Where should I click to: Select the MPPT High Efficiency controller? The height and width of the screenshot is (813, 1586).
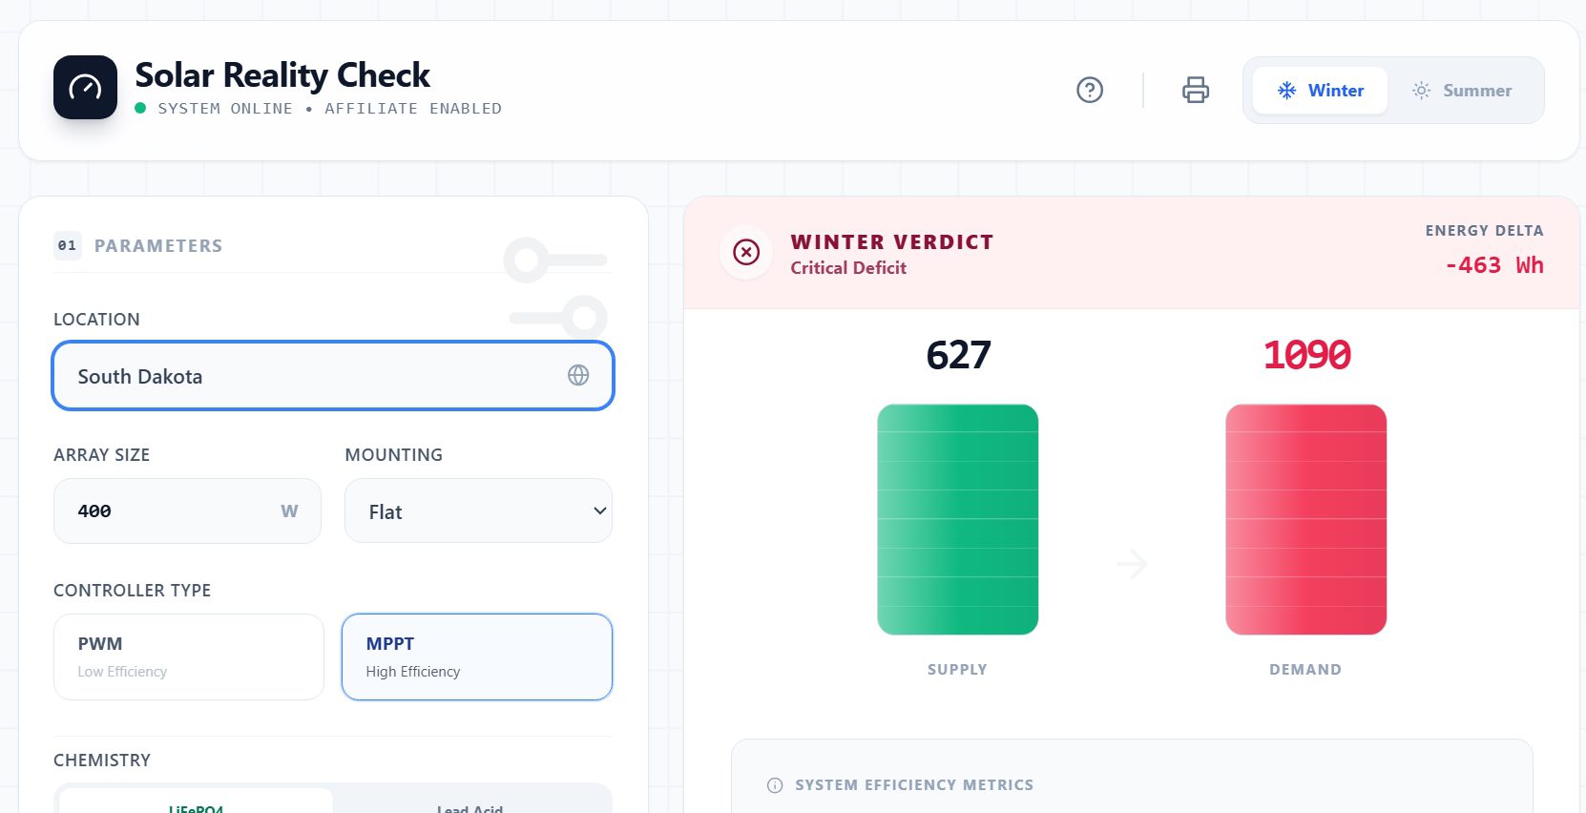pos(476,657)
